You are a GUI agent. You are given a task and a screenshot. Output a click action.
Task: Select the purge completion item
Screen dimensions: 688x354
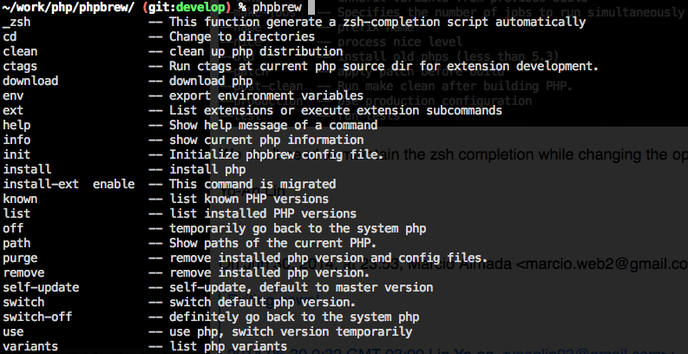pos(20,258)
